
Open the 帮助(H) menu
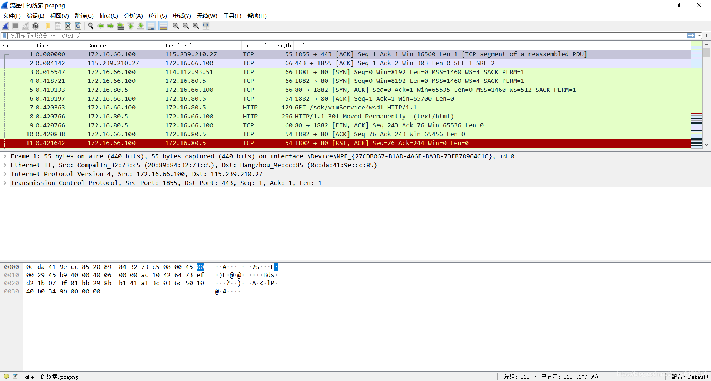click(257, 16)
